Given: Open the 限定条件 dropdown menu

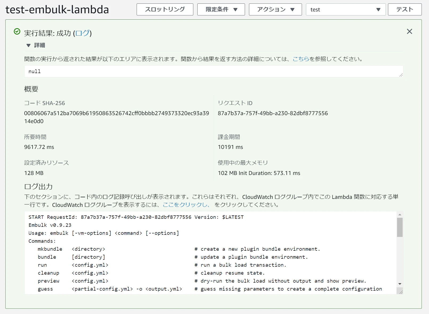Looking at the screenshot, I should (x=221, y=10).
